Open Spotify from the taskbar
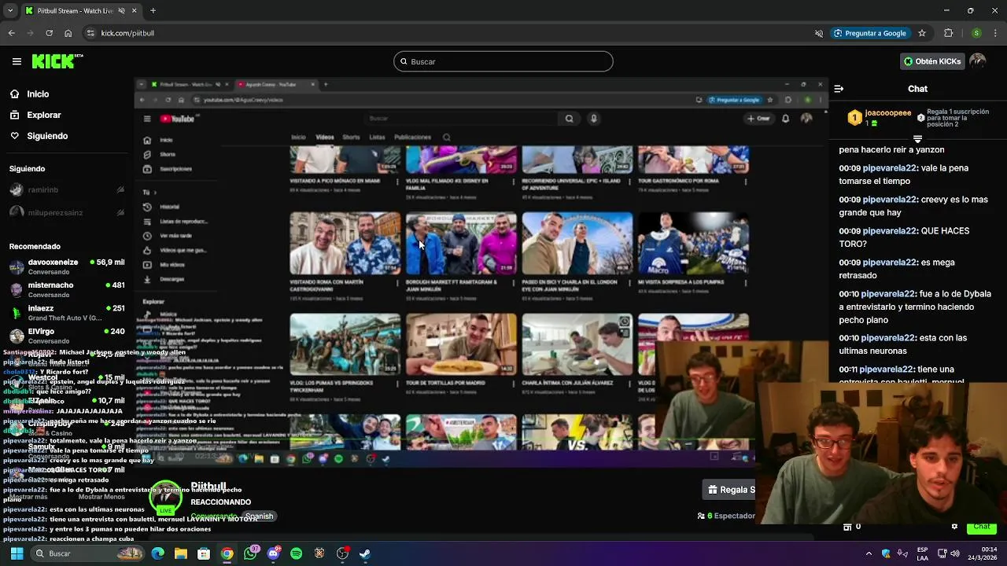Screen dimensions: 1007x566 (x=296, y=553)
